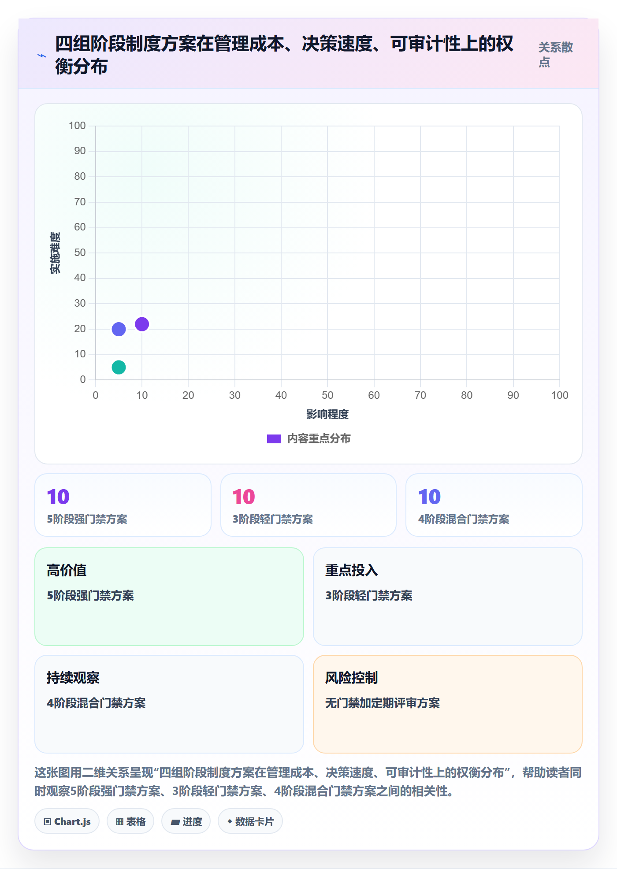
Task: Click the 影响程度 x-axis title
Action: pos(327,414)
